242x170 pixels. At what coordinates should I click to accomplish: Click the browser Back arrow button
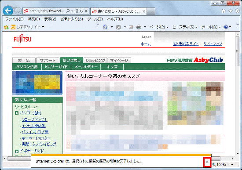(8, 11)
